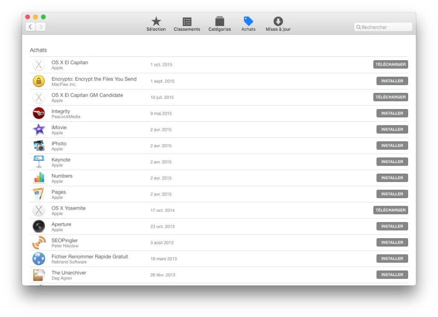Install iPhoto
Image resolution: width=438 pixels, height=317 pixels.
tap(392, 145)
